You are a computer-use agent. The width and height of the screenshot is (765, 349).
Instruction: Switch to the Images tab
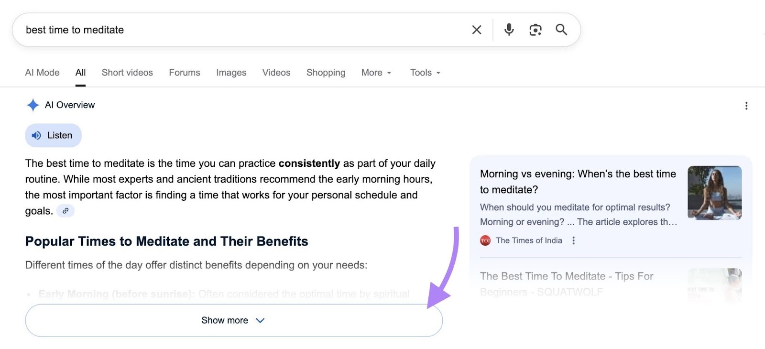click(x=231, y=72)
